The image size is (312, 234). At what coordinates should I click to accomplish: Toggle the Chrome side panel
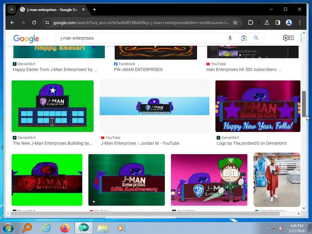(278, 23)
